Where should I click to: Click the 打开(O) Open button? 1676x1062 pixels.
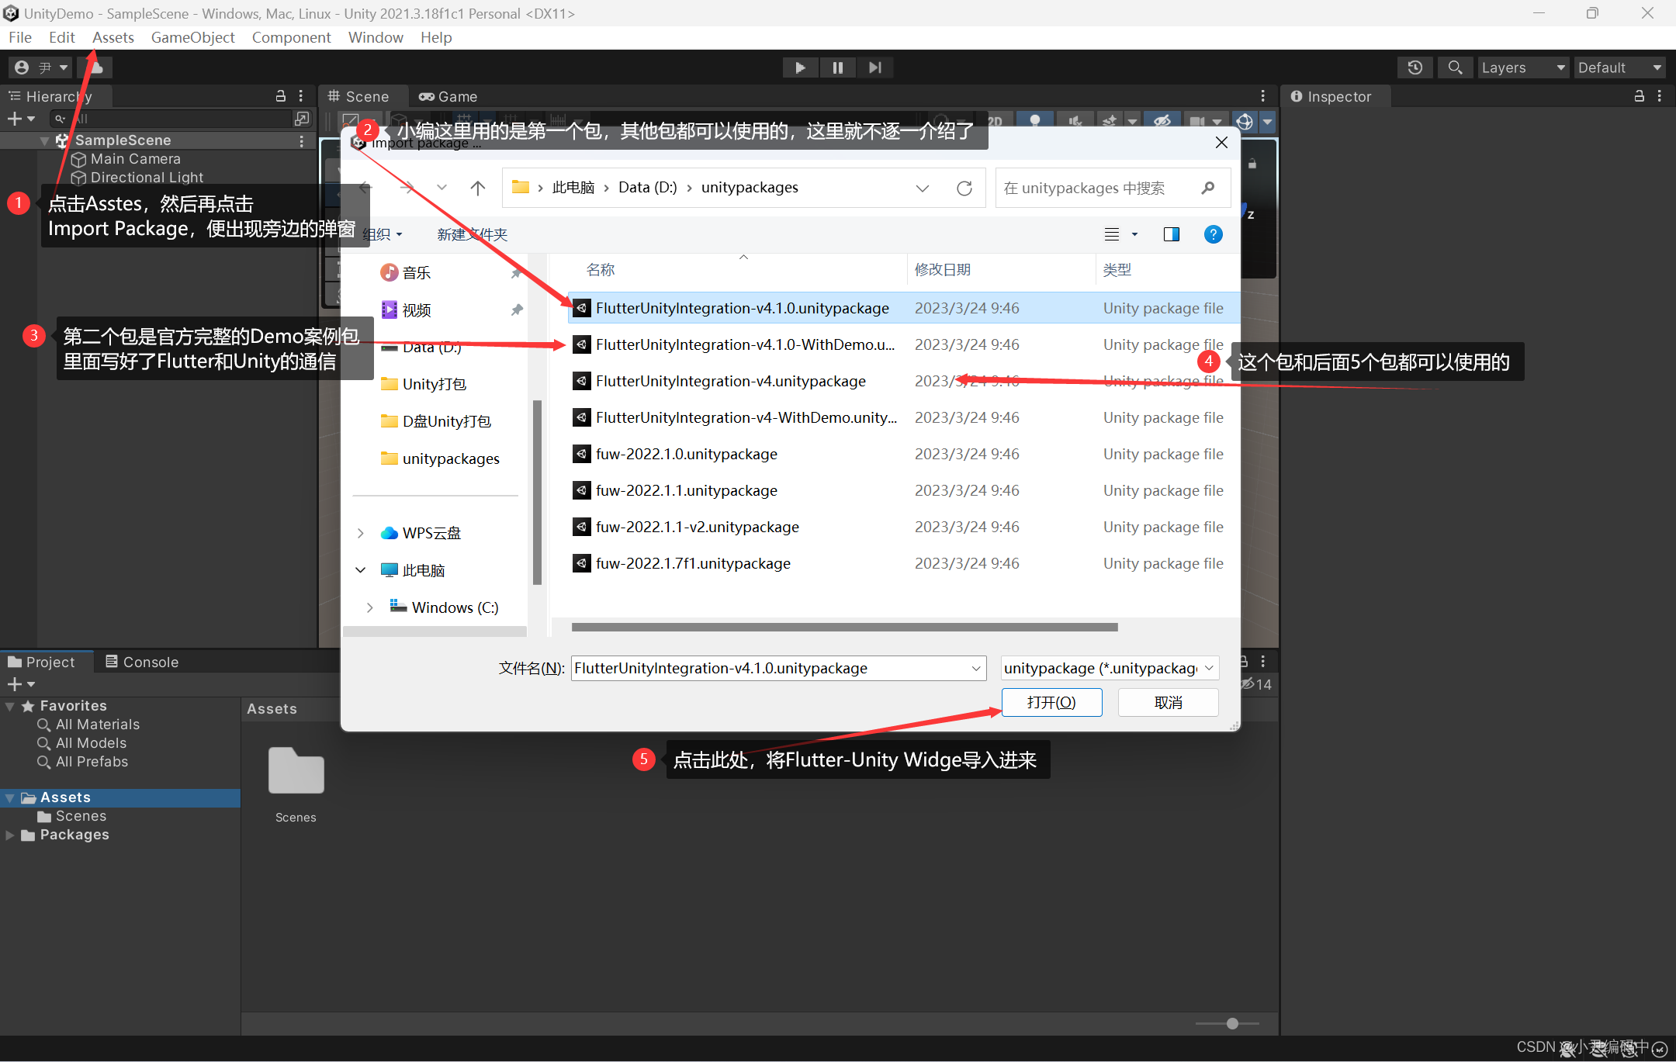tap(1051, 702)
